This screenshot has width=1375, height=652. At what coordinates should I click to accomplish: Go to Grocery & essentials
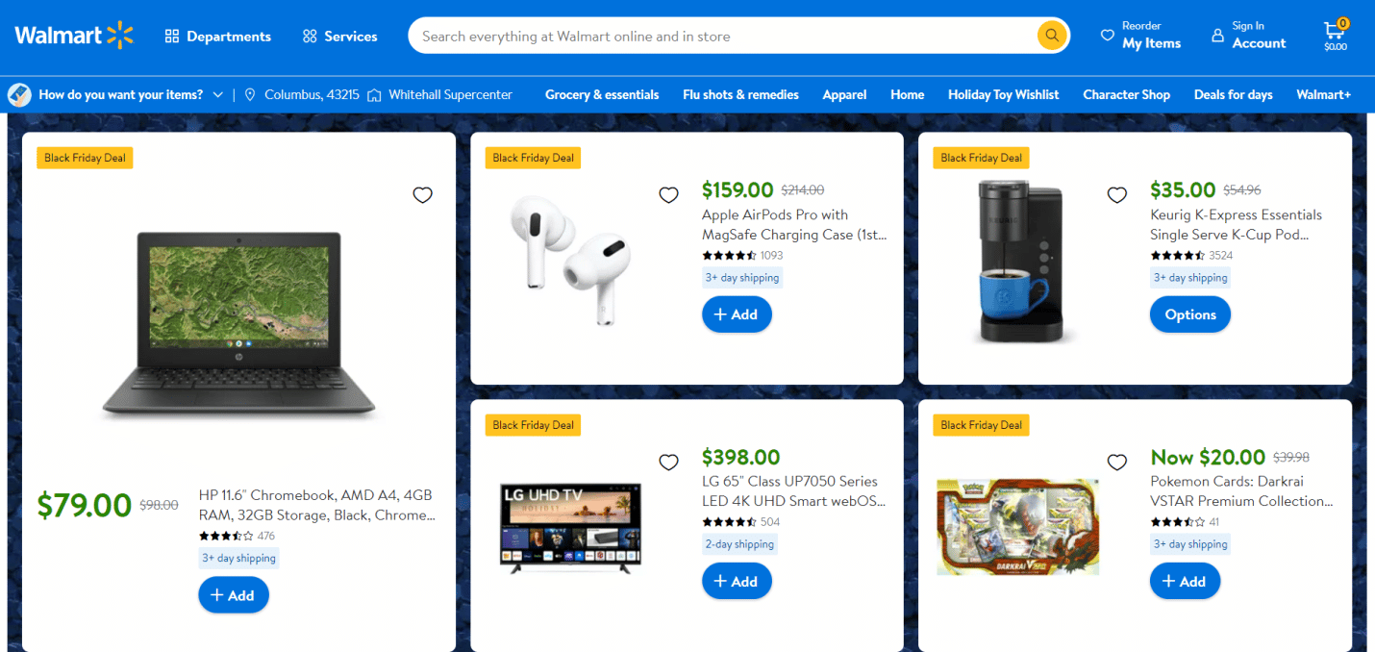tap(602, 94)
